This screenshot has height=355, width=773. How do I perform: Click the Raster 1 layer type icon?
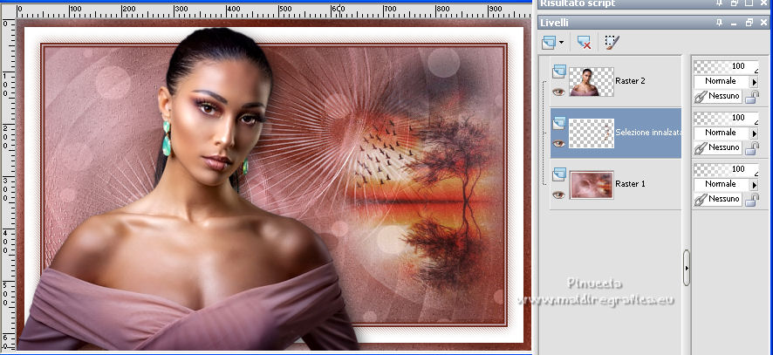click(558, 174)
